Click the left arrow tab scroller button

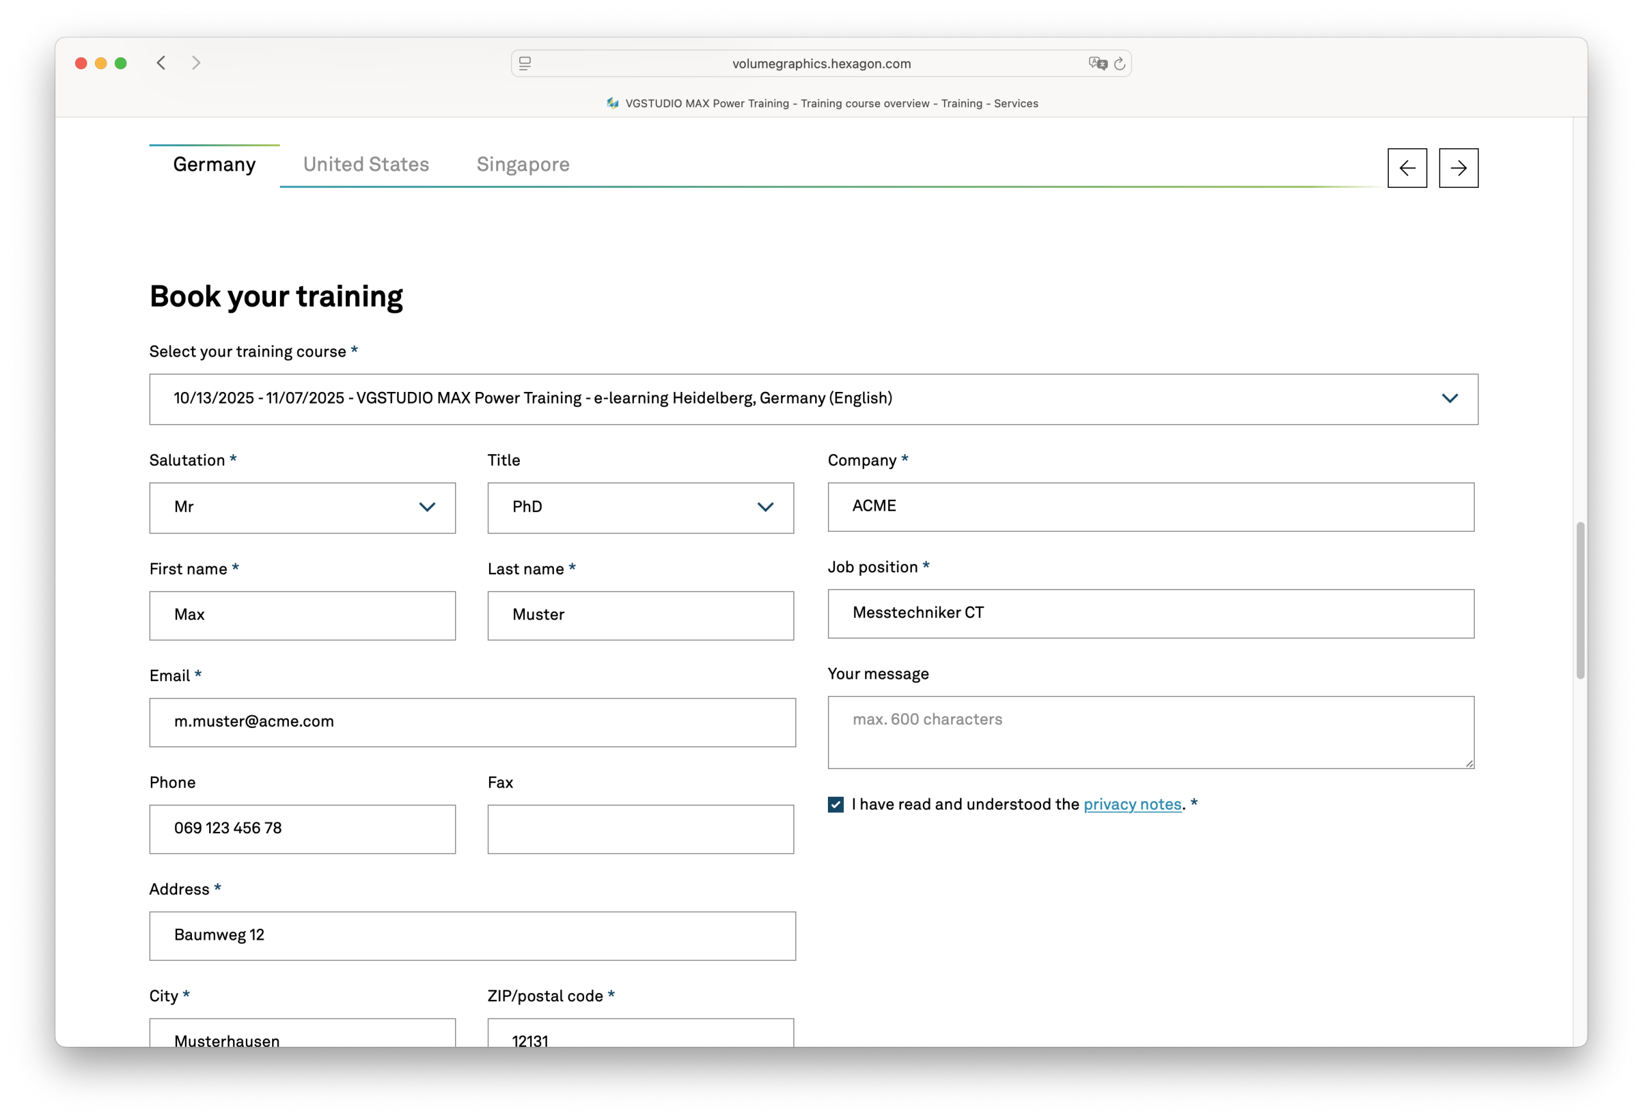pos(1407,168)
